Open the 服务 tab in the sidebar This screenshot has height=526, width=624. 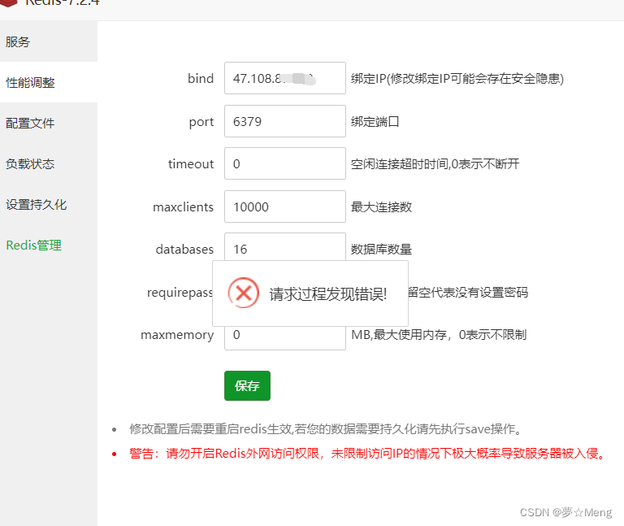[x=49, y=41]
